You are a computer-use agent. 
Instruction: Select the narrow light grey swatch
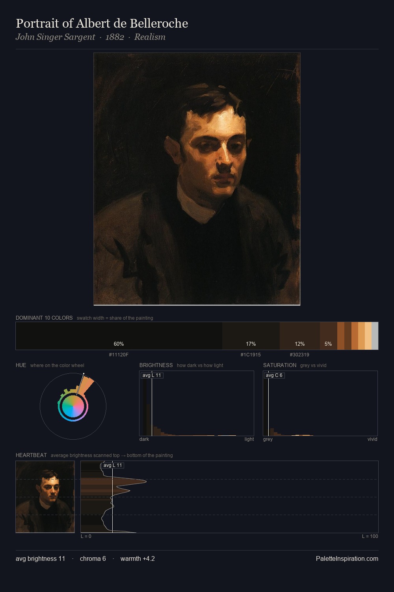pyautogui.click(x=375, y=336)
